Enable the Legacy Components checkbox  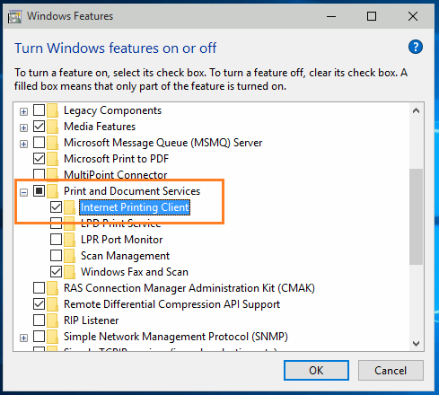coord(39,110)
